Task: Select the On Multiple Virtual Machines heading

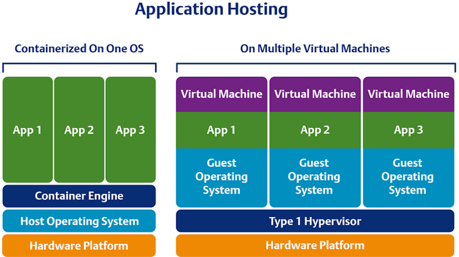Action: [x=315, y=49]
